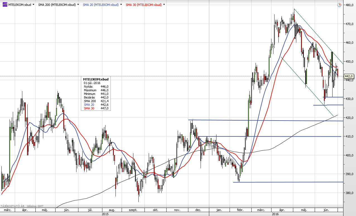Select the short horizontal line near 426
The height and width of the screenshot is (216, 356).
tap(328, 105)
